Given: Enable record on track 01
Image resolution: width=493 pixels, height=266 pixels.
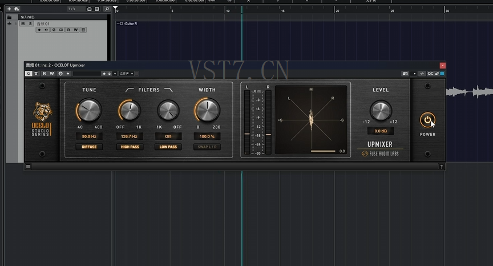Looking at the screenshot, I should click(x=39, y=30).
